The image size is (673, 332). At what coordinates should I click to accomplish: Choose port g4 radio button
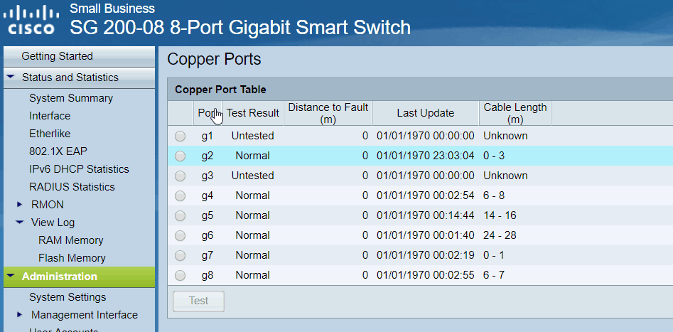click(x=180, y=196)
